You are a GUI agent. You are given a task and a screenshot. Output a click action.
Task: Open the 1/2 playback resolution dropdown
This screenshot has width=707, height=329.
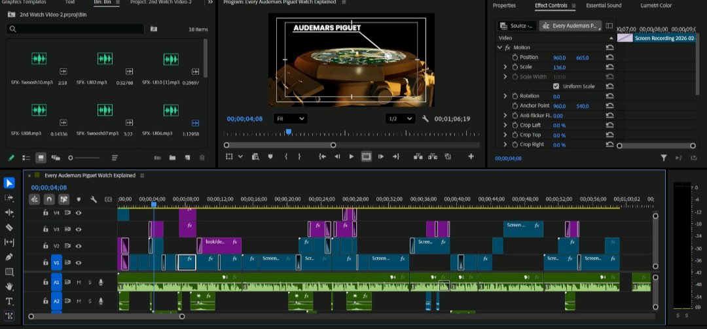[401, 118]
